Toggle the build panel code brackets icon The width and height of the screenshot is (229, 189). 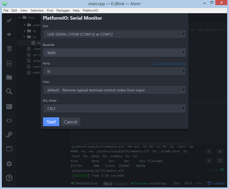(x=9, y=121)
